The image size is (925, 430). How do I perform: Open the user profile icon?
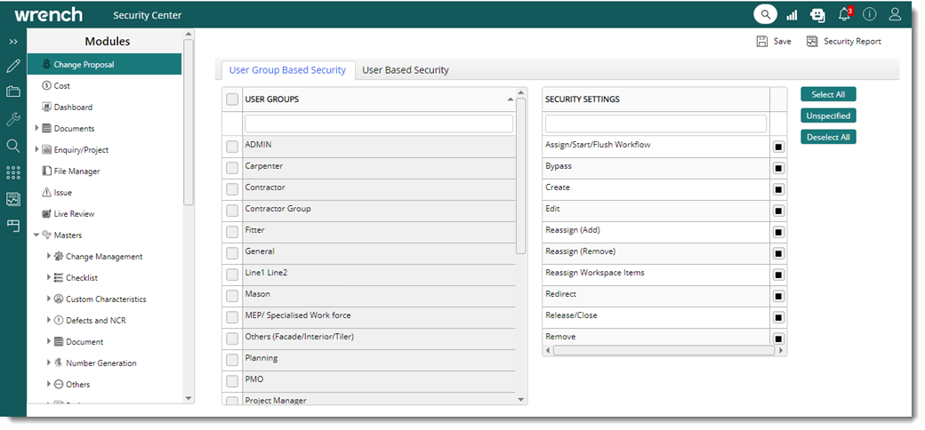[895, 14]
